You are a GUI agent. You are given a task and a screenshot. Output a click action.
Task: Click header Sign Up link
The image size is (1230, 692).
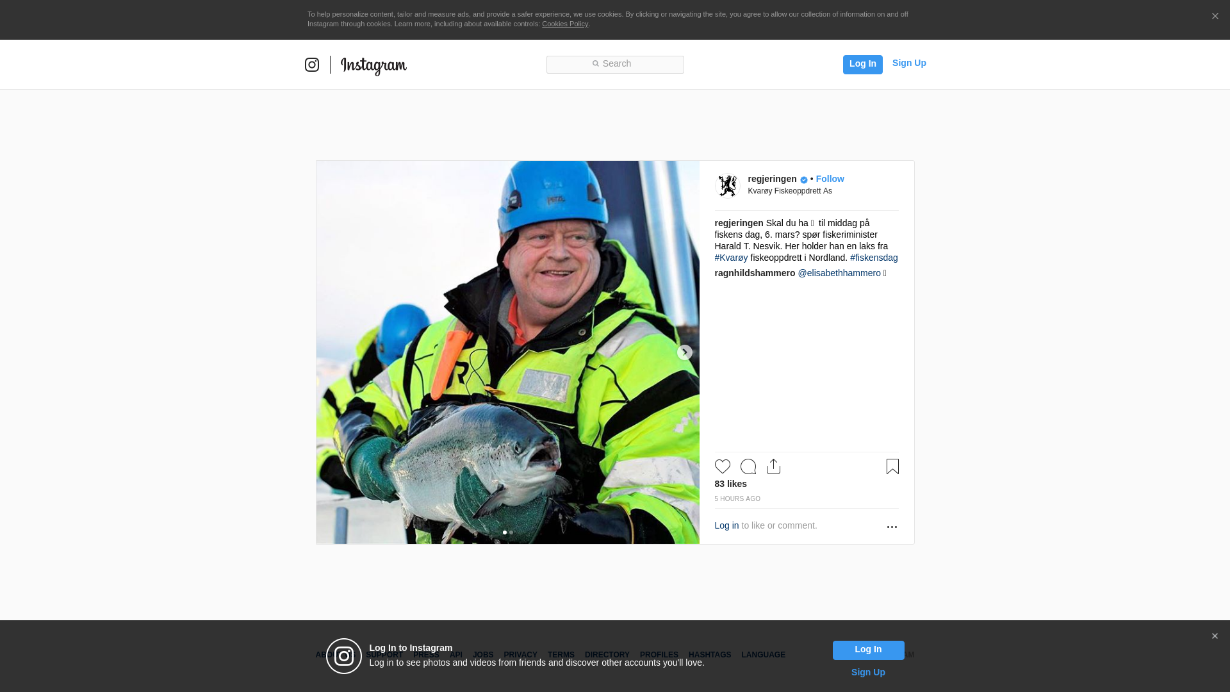click(908, 63)
